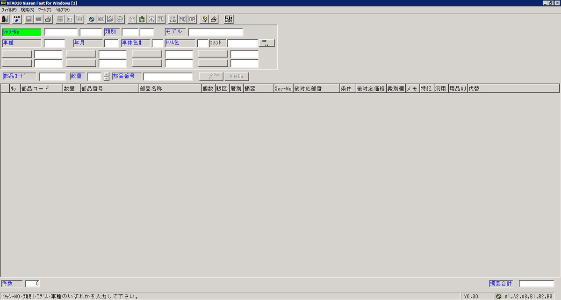Click the コメント text field
Viewport: 561px width, 300px height.
coord(243,43)
